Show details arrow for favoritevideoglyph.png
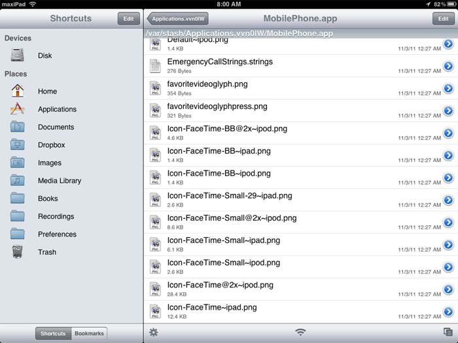This screenshot has height=343, width=458. (x=448, y=88)
